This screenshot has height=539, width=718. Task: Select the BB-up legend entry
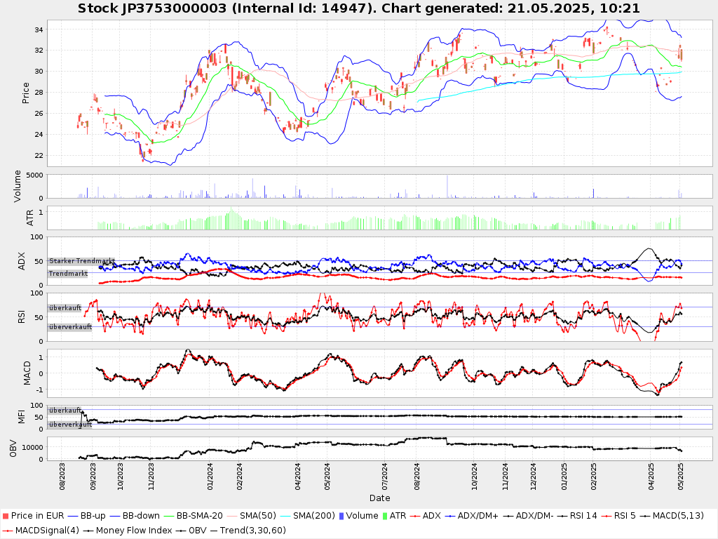pos(86,516)
